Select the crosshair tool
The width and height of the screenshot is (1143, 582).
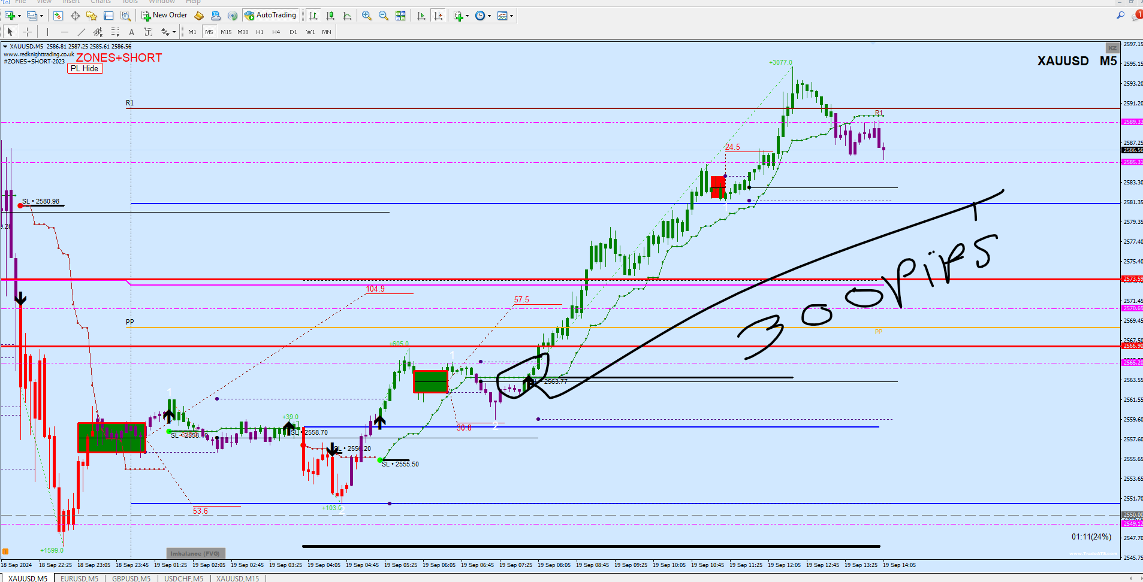(x=27, y=32)
